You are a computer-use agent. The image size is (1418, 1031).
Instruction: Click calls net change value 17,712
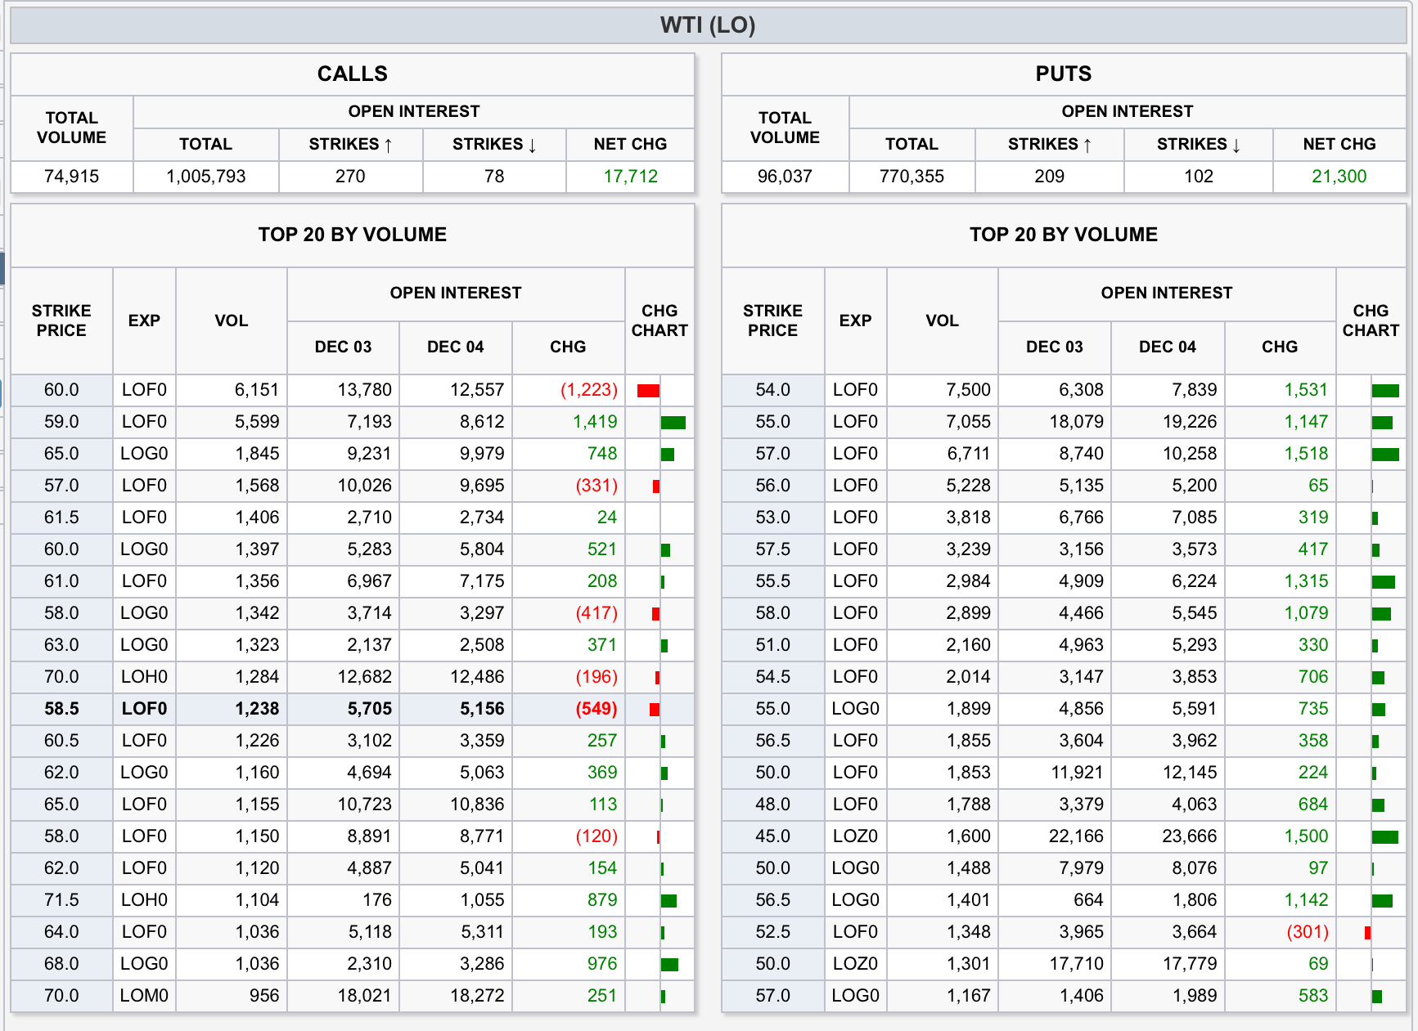click(x=630, y=177)
